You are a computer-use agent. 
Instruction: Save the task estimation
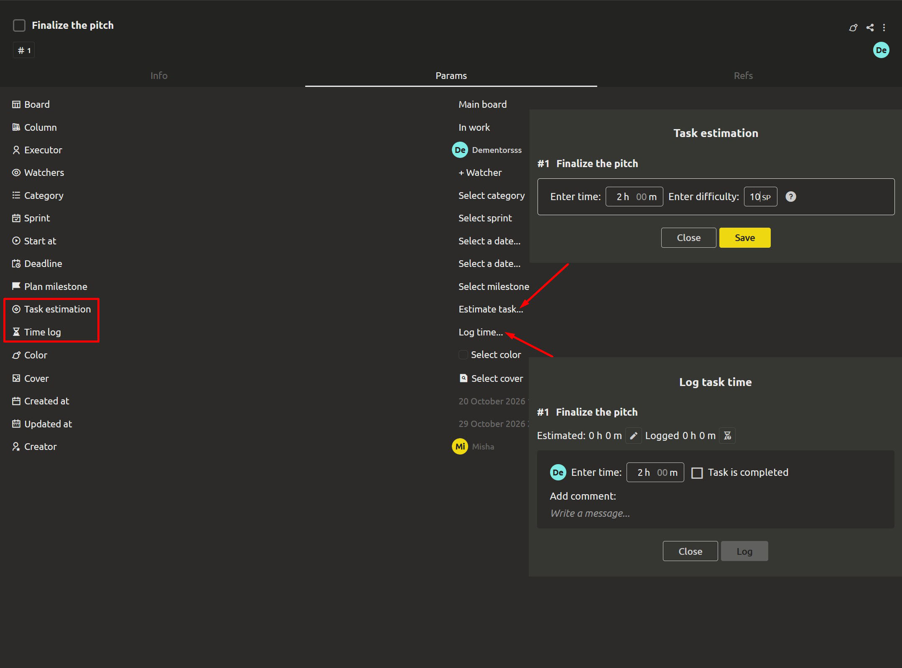point(745,238)
